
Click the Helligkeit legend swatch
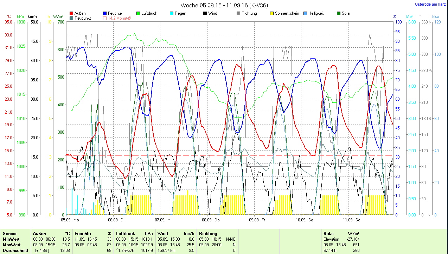coord(305,13)
